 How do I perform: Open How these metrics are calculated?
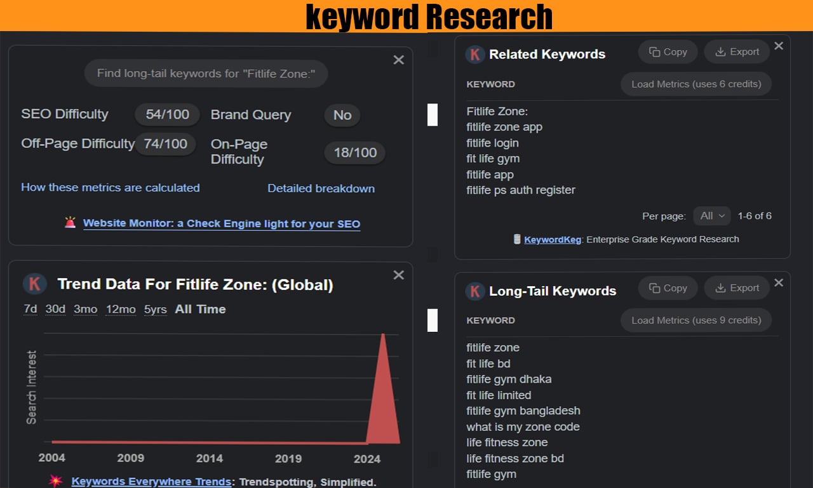tap(111, 188)
